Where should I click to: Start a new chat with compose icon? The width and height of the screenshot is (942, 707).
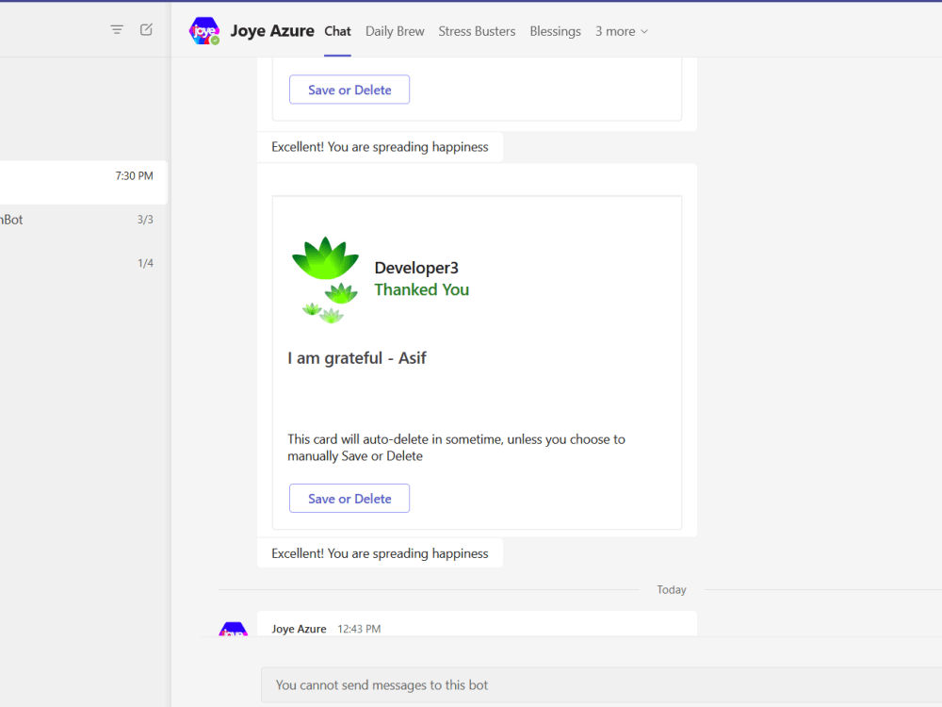(x=146, y=29)
